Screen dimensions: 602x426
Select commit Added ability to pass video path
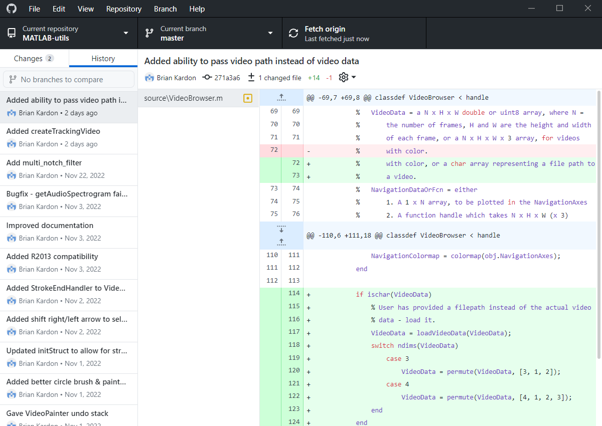pyautogui.click(x=69, y=107)
